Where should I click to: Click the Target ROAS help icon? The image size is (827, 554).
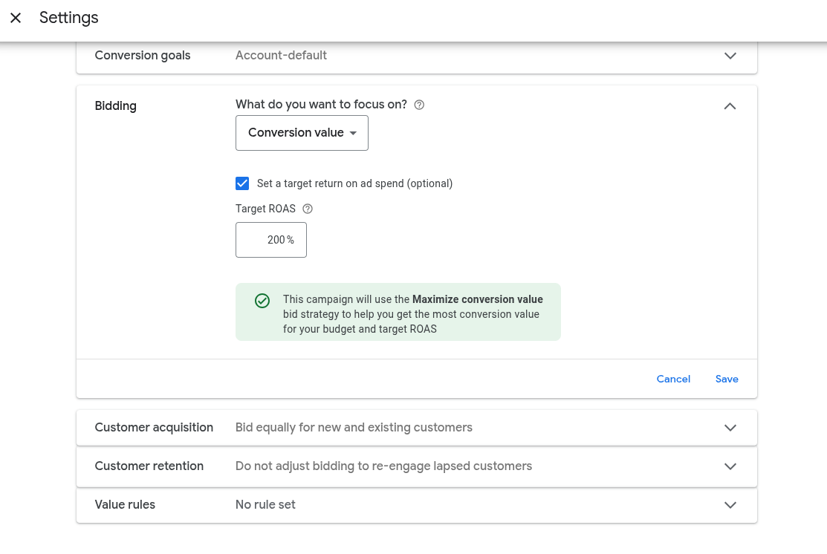click(308, 209)
